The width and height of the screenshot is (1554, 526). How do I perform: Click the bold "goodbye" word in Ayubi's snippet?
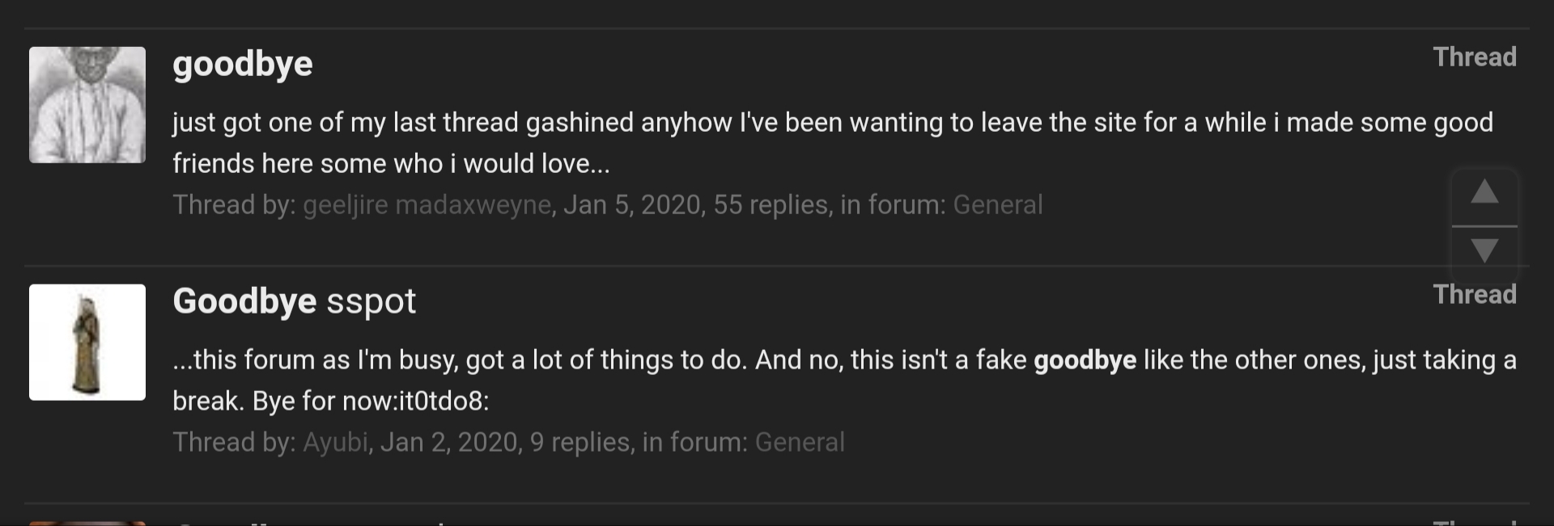(1085, 360)
